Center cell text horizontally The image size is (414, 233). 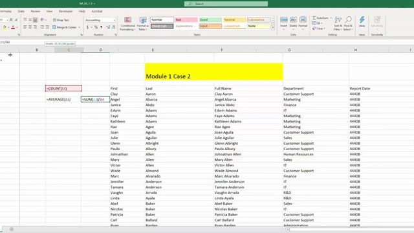[30, 27]
